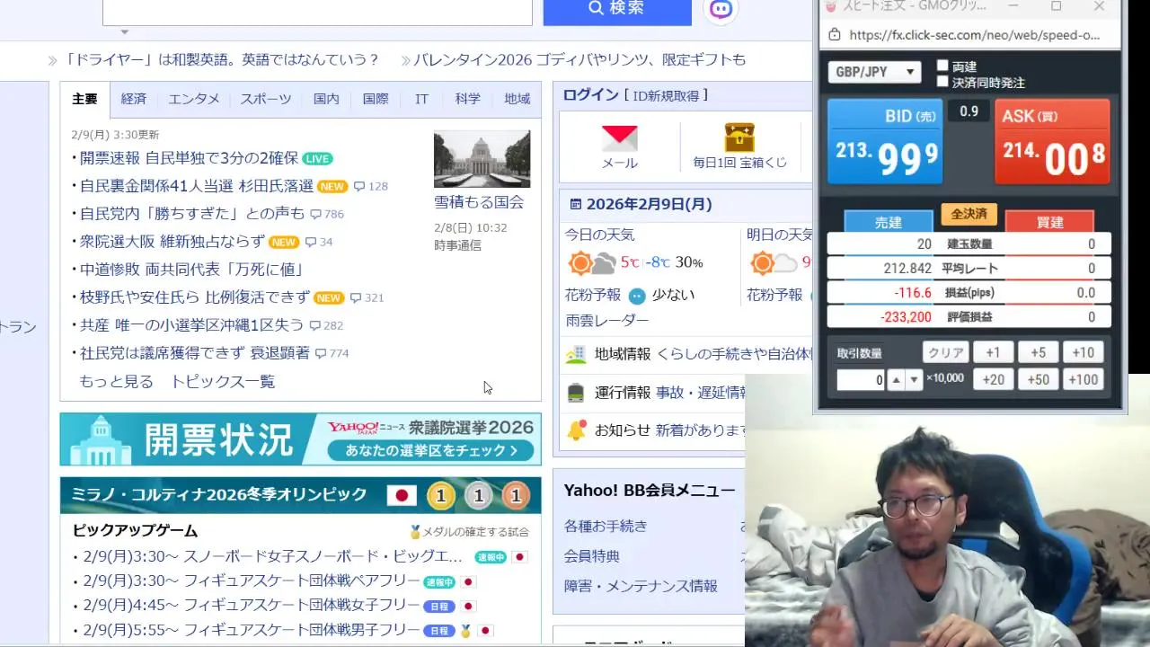Screen dimensions: 1150x647
Task: Click the 各種お手続き link
Action: (606, 526)
